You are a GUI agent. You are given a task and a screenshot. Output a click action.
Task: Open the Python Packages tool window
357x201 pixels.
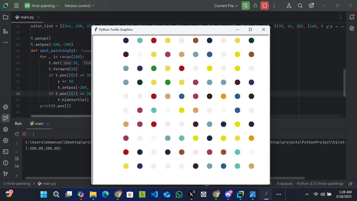(x=6, y=129)
